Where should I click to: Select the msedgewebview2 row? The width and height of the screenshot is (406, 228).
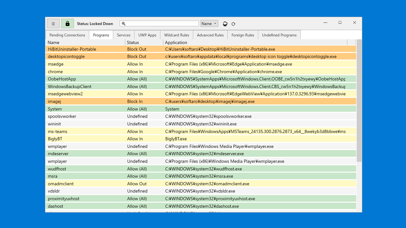tap(201, 94)
